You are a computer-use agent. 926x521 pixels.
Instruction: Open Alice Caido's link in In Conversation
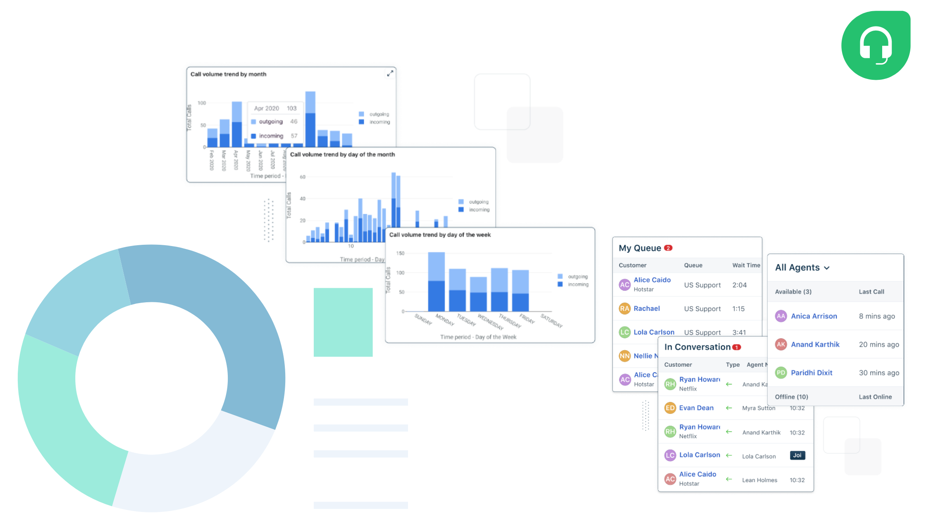coord(697,474)
